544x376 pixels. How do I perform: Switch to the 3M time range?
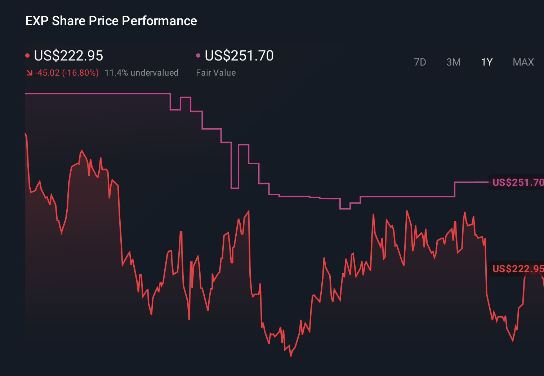pyautogui.click(x=453, y=62)
